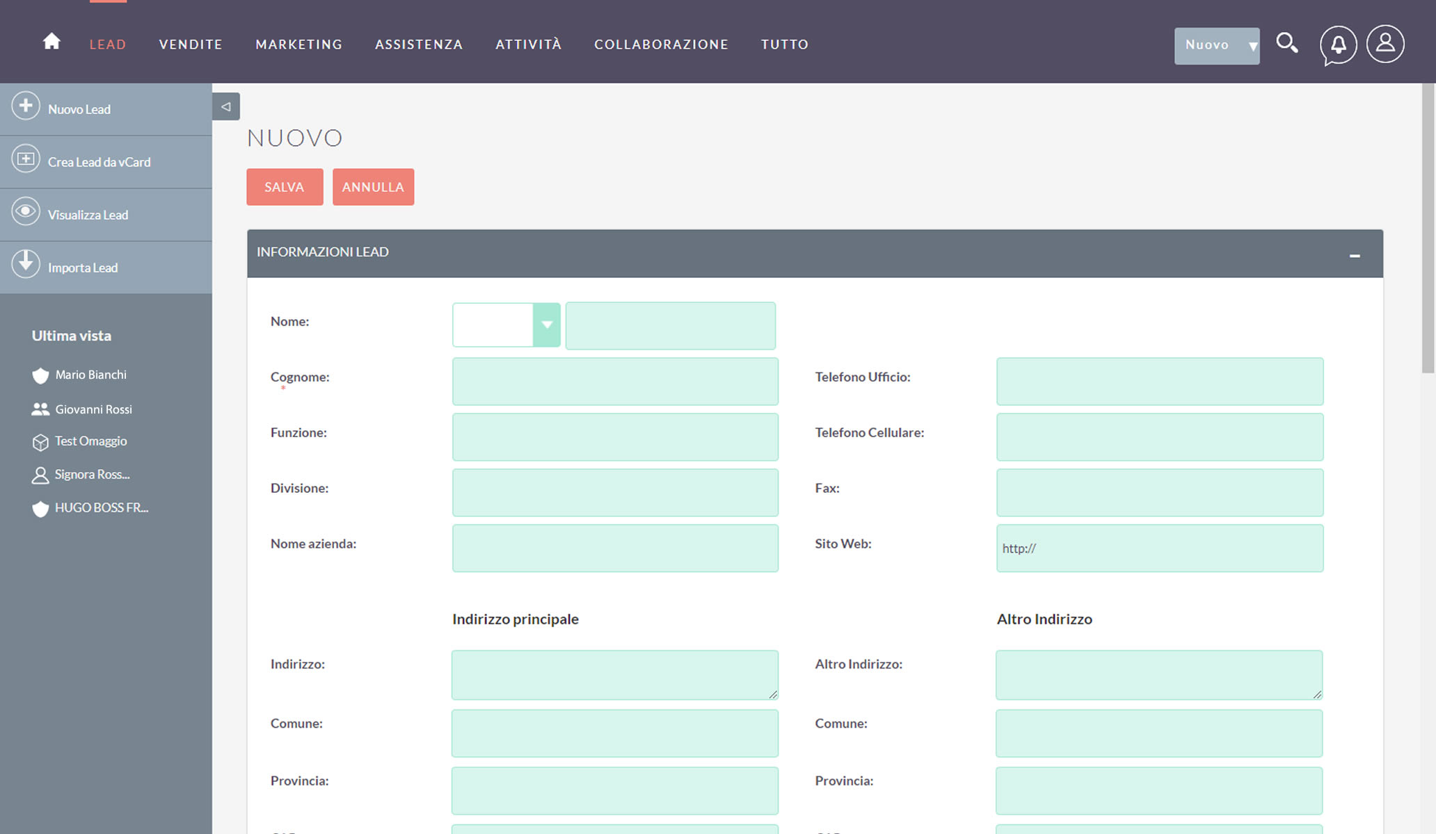Focus the Cognome input field
Image resolution: width=1436 pixels, height=834 pixels.
click(615, 382)
